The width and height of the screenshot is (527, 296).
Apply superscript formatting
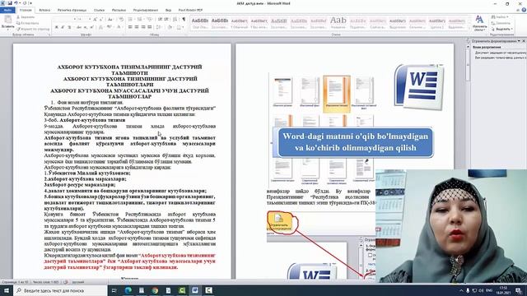coord(91,27)
